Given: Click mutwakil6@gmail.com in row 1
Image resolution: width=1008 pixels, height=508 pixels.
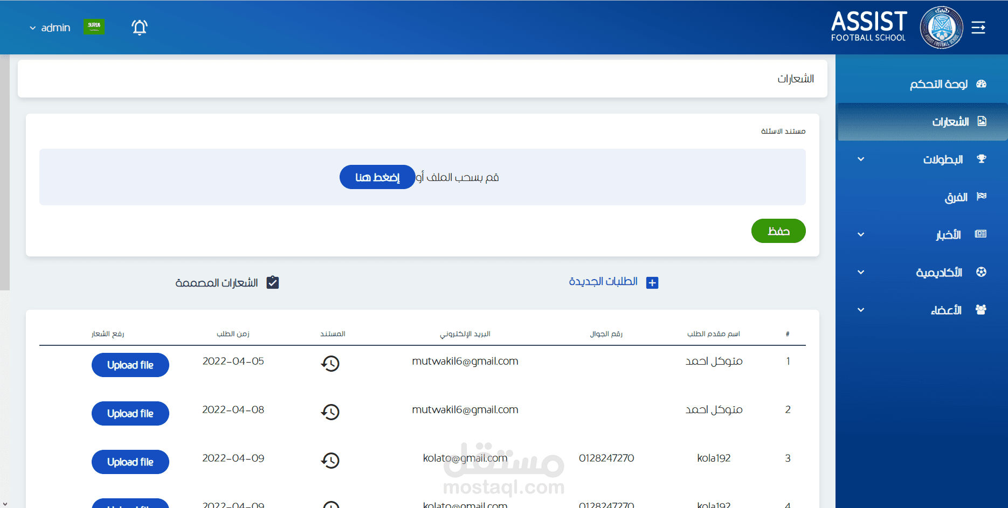Looking at the screenshot, I should click(465, 361).
